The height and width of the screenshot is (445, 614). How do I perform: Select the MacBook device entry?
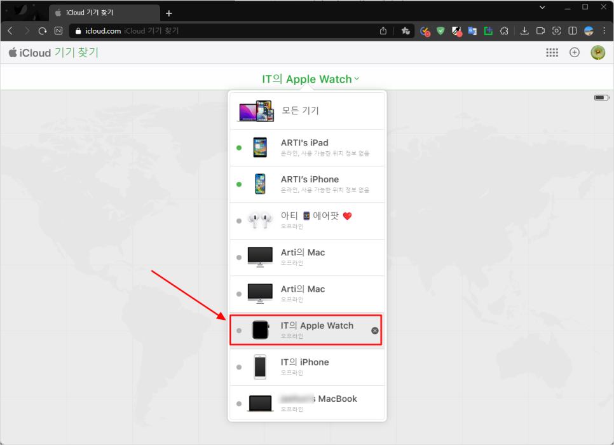307,404
